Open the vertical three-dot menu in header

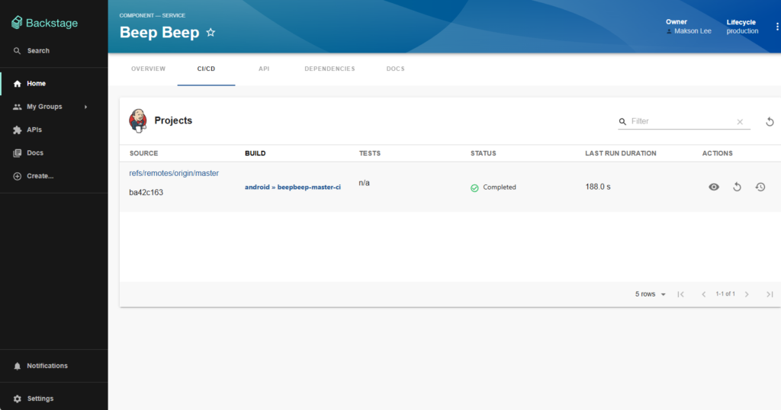(777, 27)
